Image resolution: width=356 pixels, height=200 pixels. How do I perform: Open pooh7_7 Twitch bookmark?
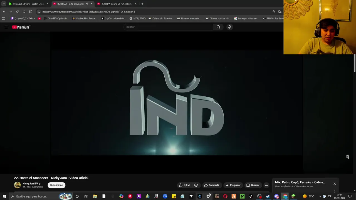pyautogui.click(x=23, y=19)
